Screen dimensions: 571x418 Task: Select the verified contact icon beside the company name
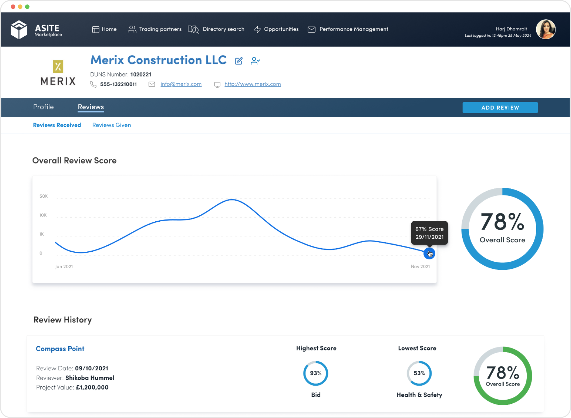click(x=255, y=61)
